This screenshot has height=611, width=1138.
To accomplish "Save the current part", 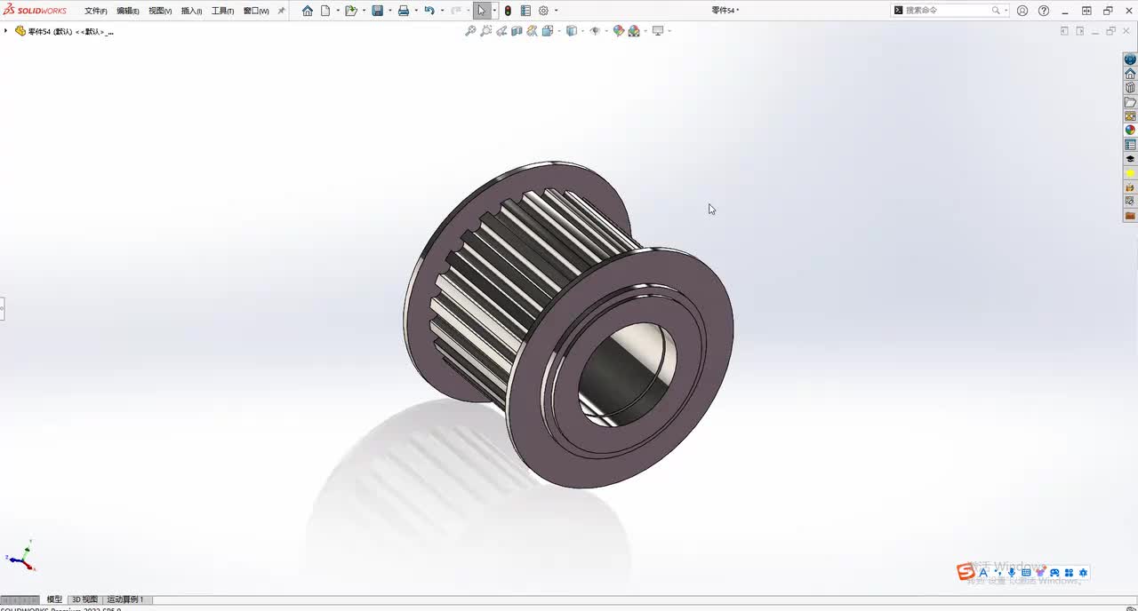I will (377, 11).
